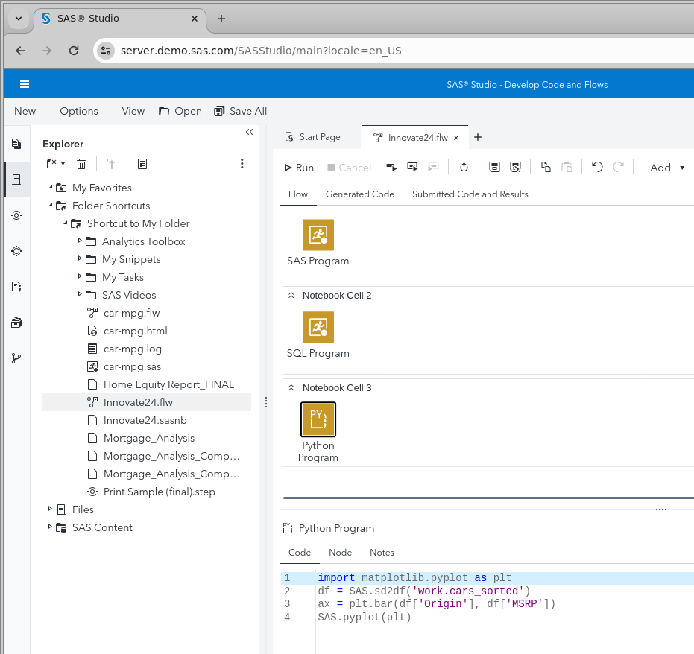Collapse Notebook Cell 3 swimlane
The height and width of the screenshot is (654, 694).
292,388
